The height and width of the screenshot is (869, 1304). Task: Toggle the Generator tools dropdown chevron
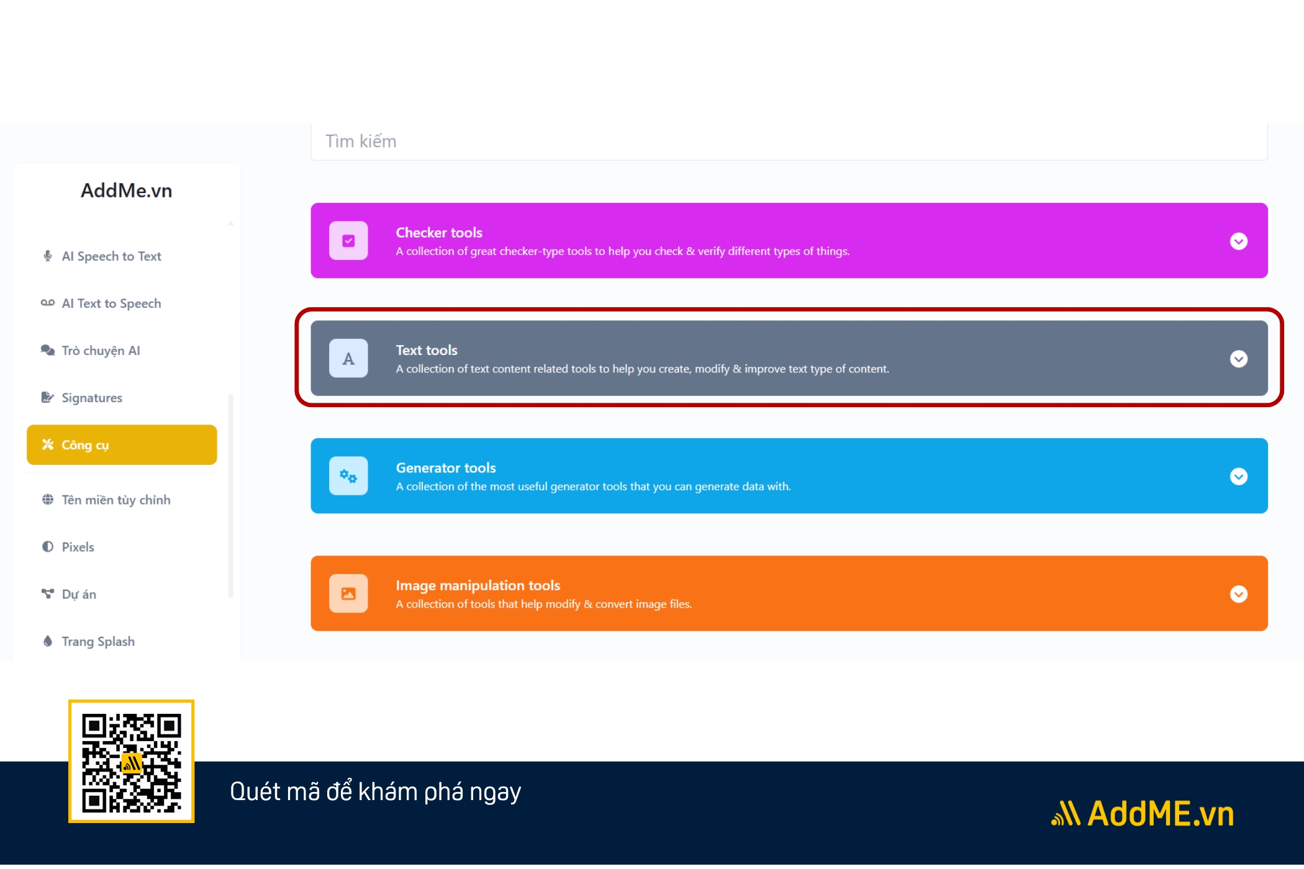[1239, 476]
